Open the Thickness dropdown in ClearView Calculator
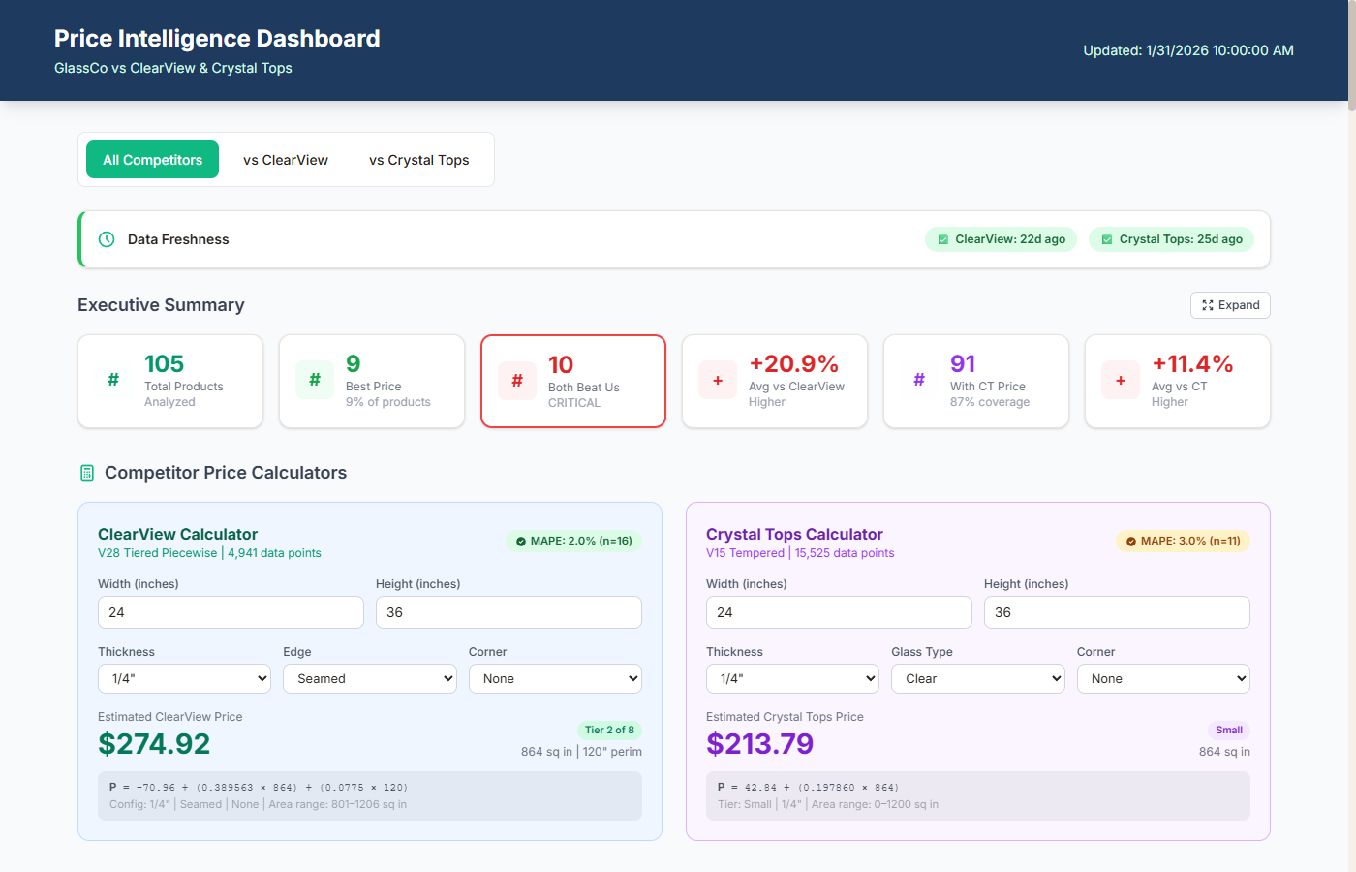The width and height of the screenshot is (1356, 872). click(184, 678)
